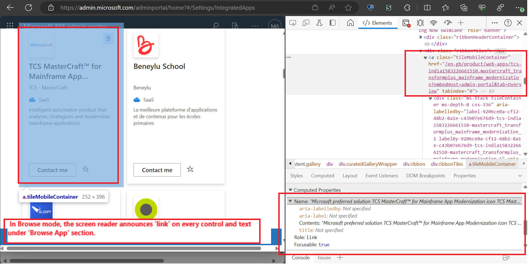The width and height of the screenshot is (530, 264).
Task: Open the Extensions puzzle piece icon
Action: coord(407,7)
